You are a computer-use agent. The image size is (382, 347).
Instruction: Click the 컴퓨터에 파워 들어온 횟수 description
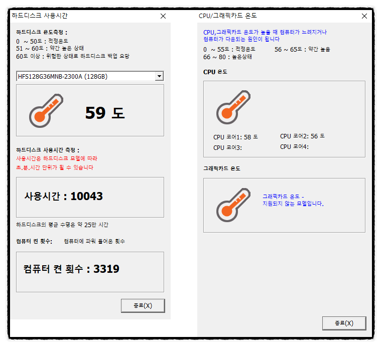94,241
